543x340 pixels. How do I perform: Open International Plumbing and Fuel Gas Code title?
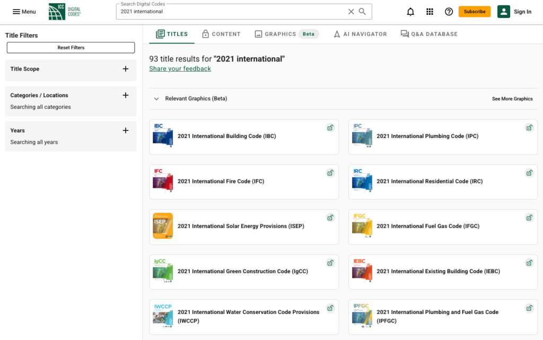click(437, 316)
